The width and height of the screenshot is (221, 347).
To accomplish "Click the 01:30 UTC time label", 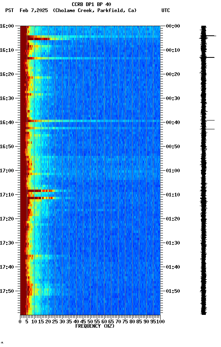I will coord(173,243).
